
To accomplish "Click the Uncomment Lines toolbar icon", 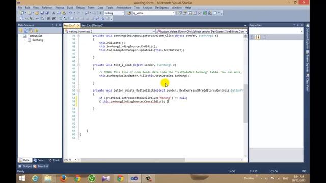I will [x=65, y=19].
